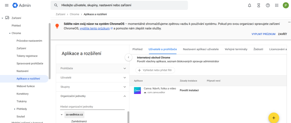Image resolution: width=291 pixels, height=123 pixels.
Task: Click the Hledat organizační jednotky field
Action: [x=92, y=107]
